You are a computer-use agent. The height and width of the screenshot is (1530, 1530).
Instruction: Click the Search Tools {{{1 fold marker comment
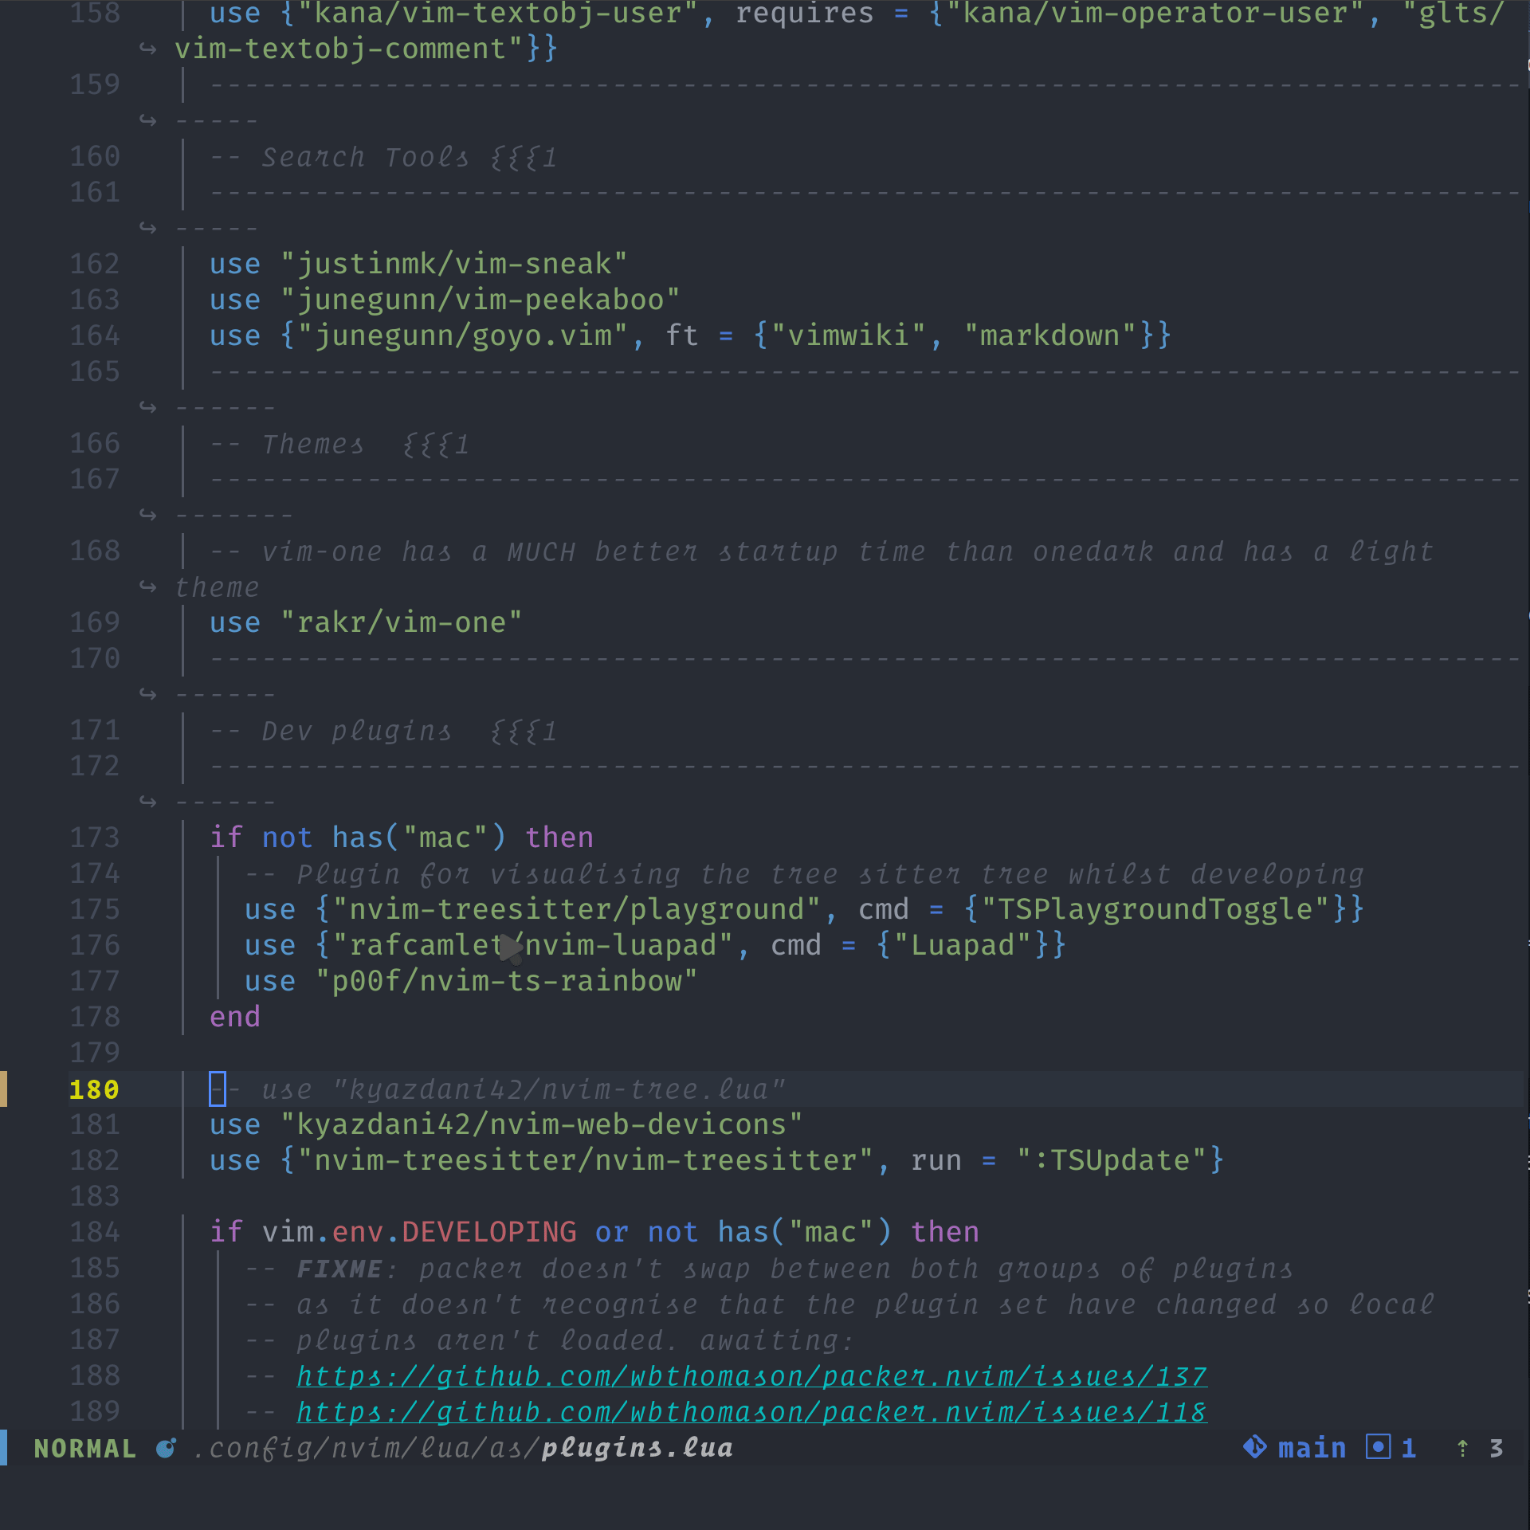(x=383, y=157)
